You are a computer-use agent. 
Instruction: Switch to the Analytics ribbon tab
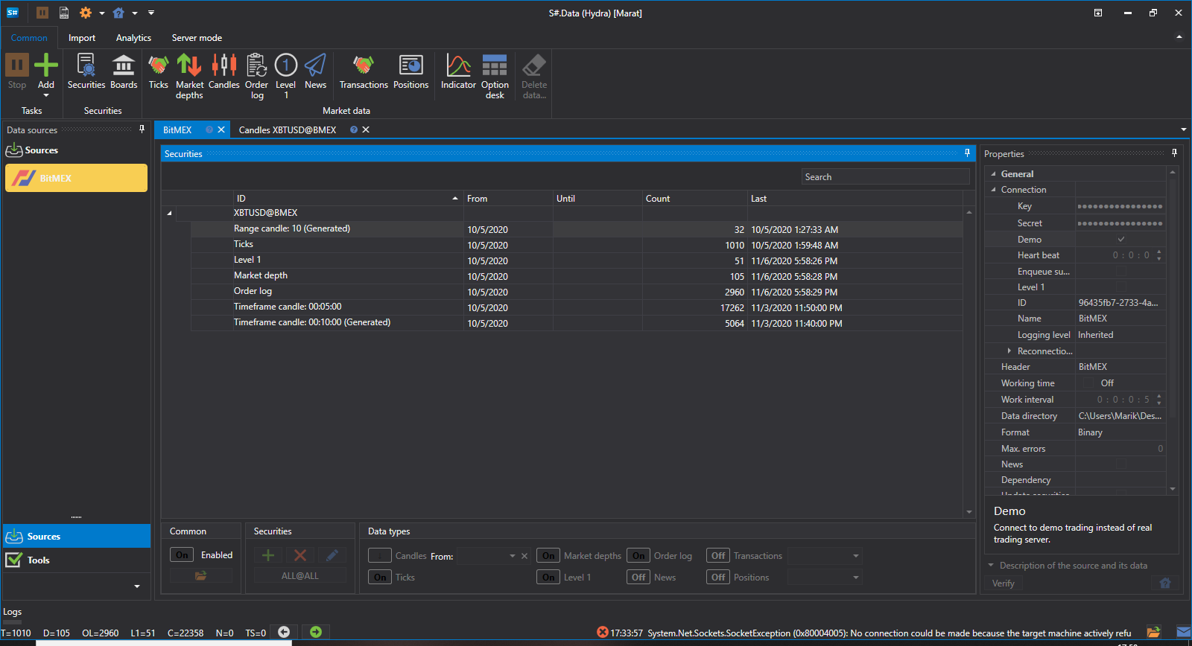(x=133, y=38)
